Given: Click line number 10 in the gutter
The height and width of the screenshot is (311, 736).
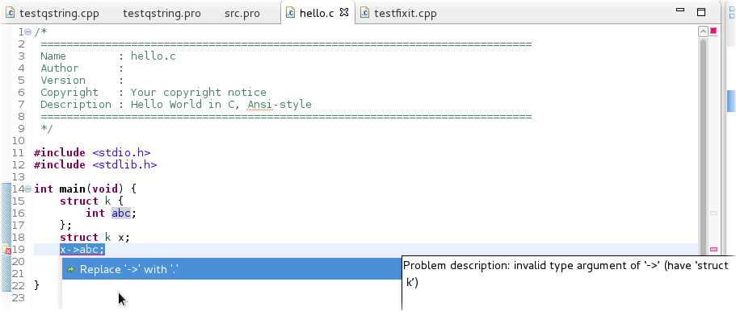Looking at the screenshot, I should [x=18, y=140].
